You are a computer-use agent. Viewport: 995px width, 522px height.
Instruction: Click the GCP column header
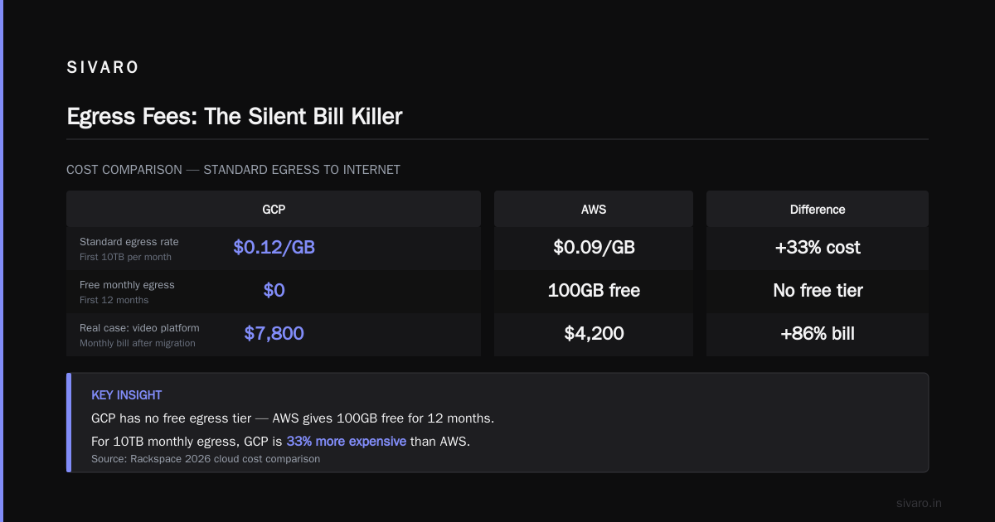(274, 210)
